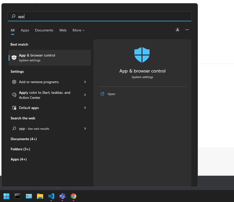Switch to Visual Studio Code in the taskbar
This screenshot has height=202, width=234.
[51, 196]
